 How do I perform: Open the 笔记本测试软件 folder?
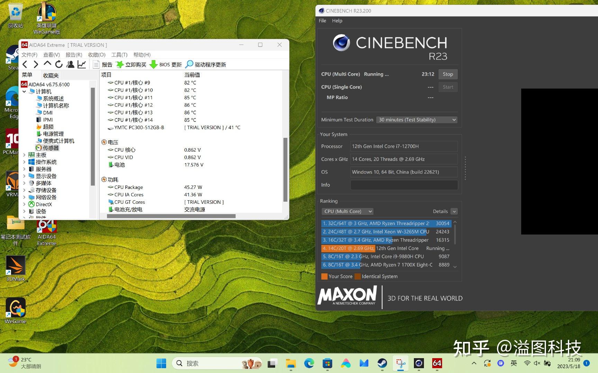pos(16,230)
